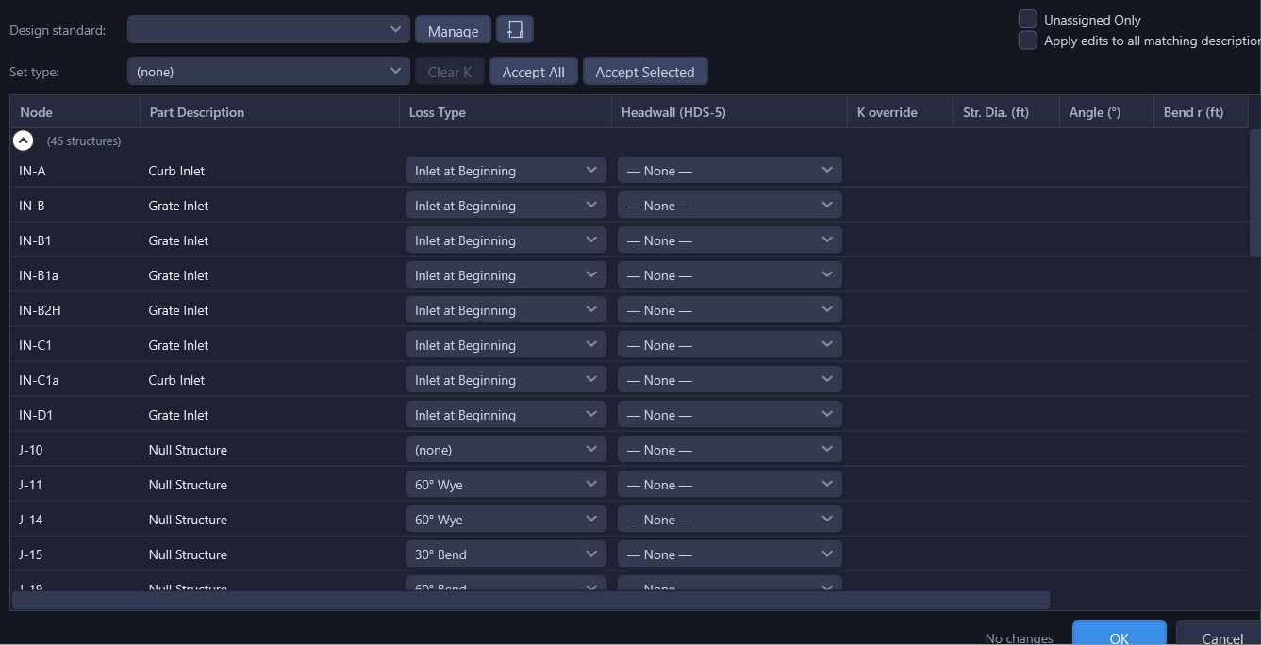
Task: Open Headwall dropdown for J-14
Action: click(x=730, y=520)
